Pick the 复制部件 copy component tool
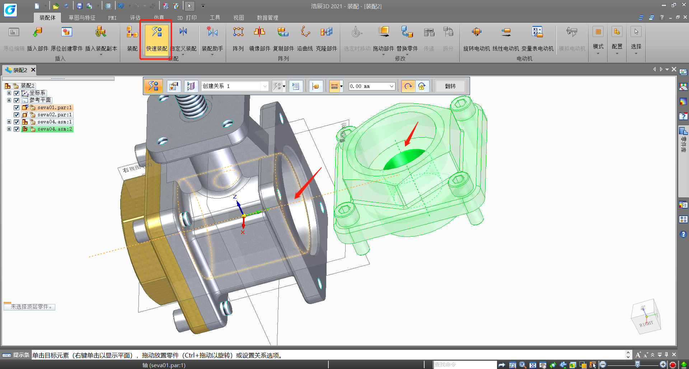The height and width of the screenshot is (369, 689). tap(283, 38)
